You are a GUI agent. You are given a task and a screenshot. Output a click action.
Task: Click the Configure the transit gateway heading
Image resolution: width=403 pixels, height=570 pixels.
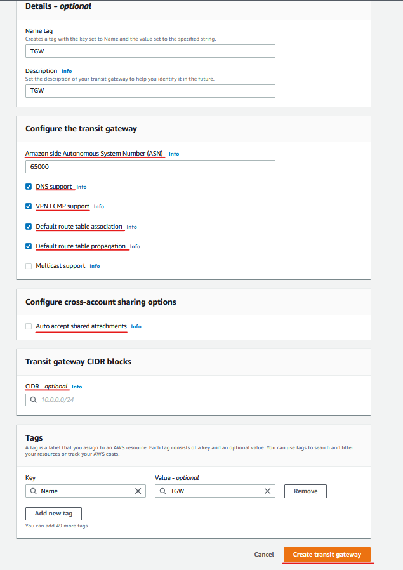coord(81,129)
